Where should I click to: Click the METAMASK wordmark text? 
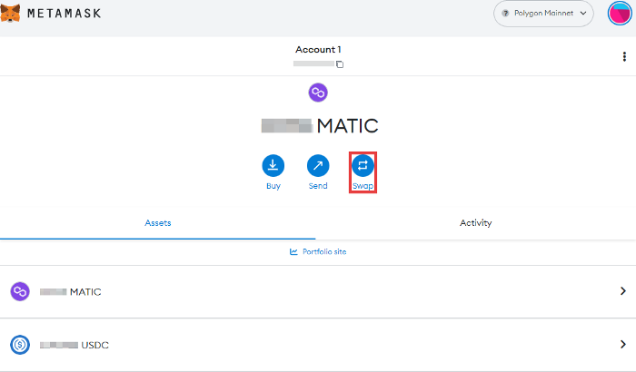pos(65,14)
